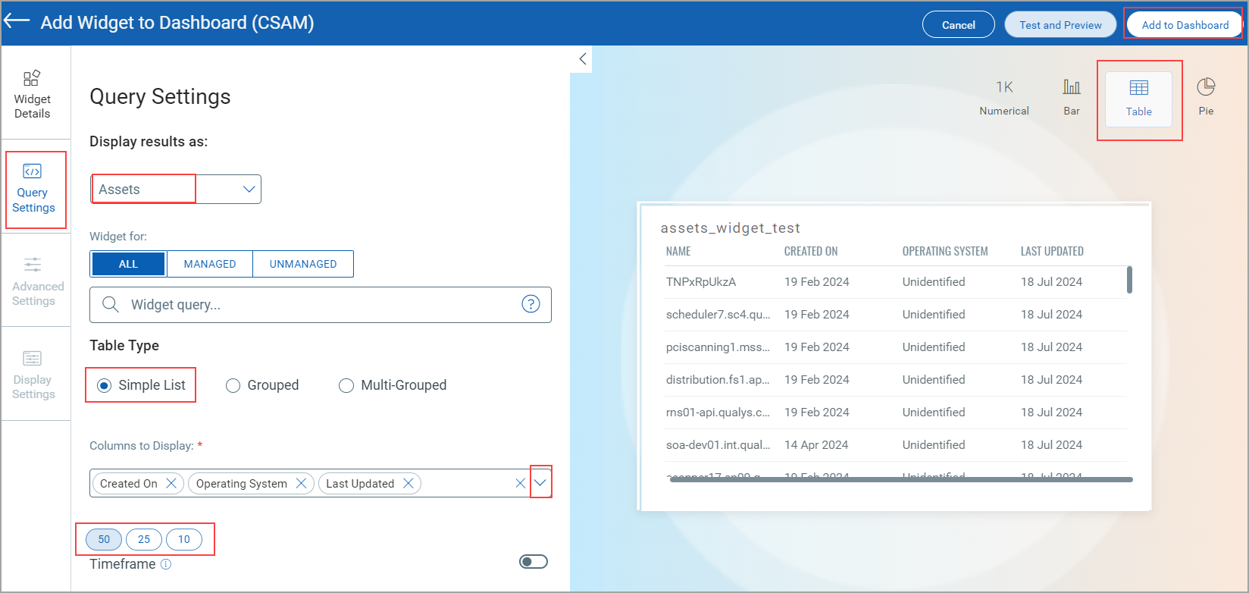This screenshot has height=593, width=1249.
Task: Click the CREATED ON column header
Action: click(811, 251)
